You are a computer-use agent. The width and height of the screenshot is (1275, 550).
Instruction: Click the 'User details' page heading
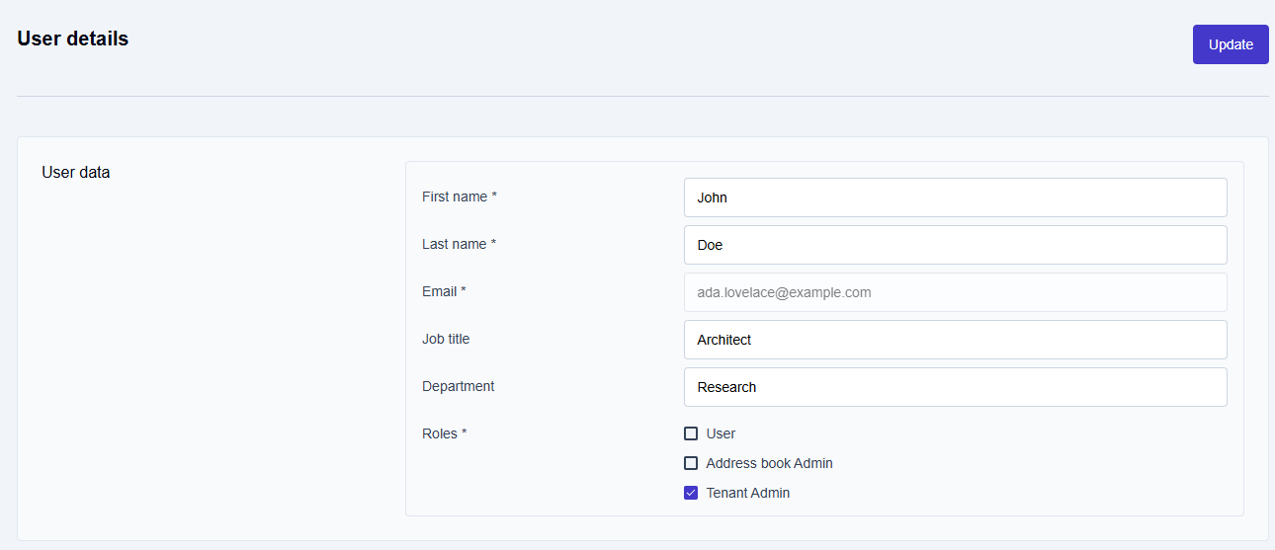point(73,39)
